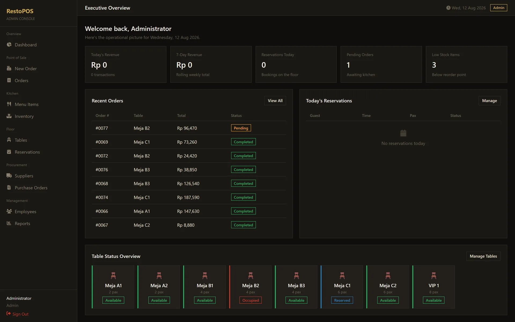Click the chair icon on Meja C1 card
515x322 pixels.
pos(342,276)
